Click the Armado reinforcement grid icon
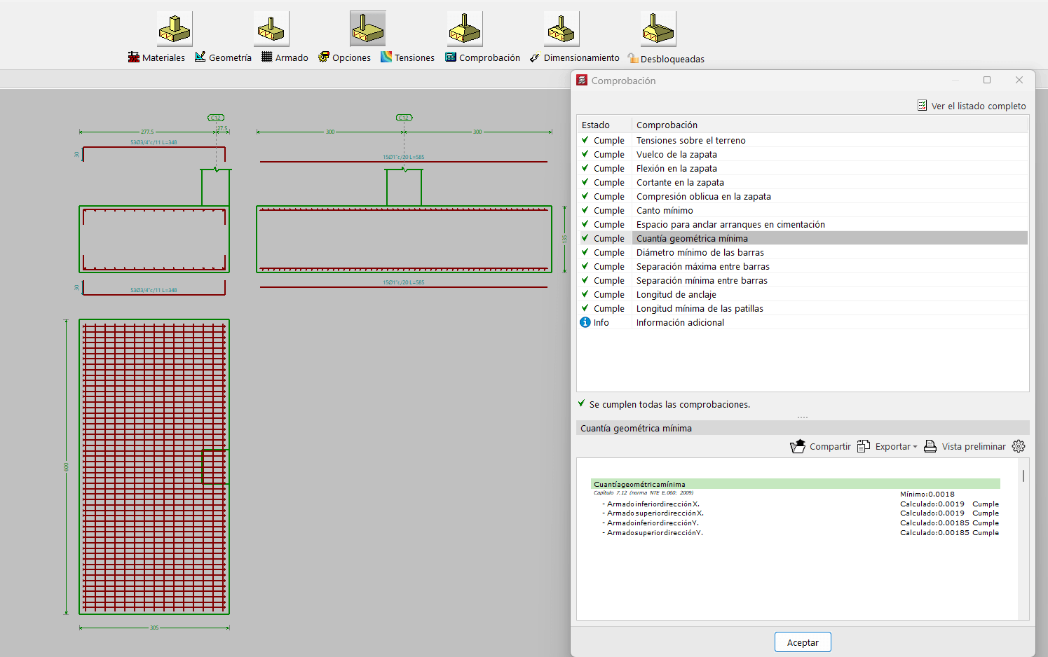The width and height of the screenshot is (1048, 657). [x=267, y=57]
